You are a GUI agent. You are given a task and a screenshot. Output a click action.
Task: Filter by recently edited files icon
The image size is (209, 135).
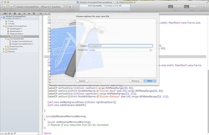[6, 133]
